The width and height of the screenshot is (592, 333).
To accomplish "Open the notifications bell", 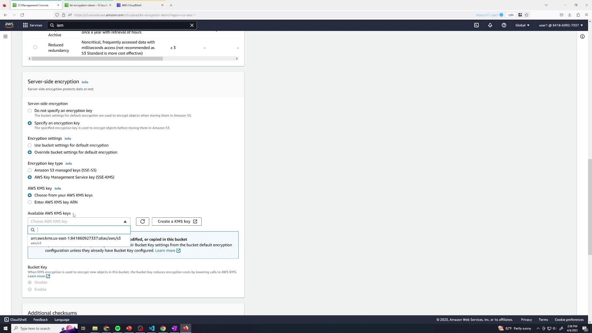I will click(x=490, y=25).
